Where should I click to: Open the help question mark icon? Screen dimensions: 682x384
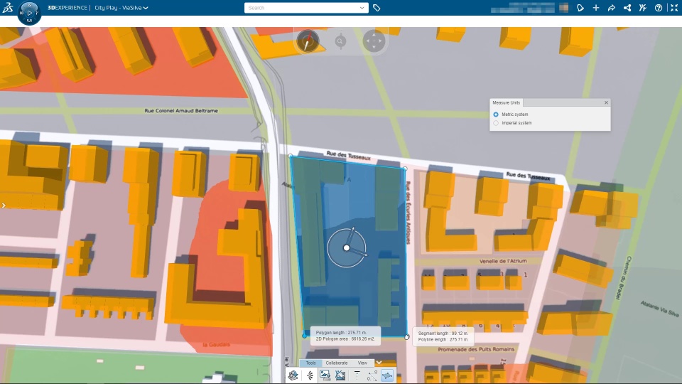pyautogui.click(x=659, y=8)
